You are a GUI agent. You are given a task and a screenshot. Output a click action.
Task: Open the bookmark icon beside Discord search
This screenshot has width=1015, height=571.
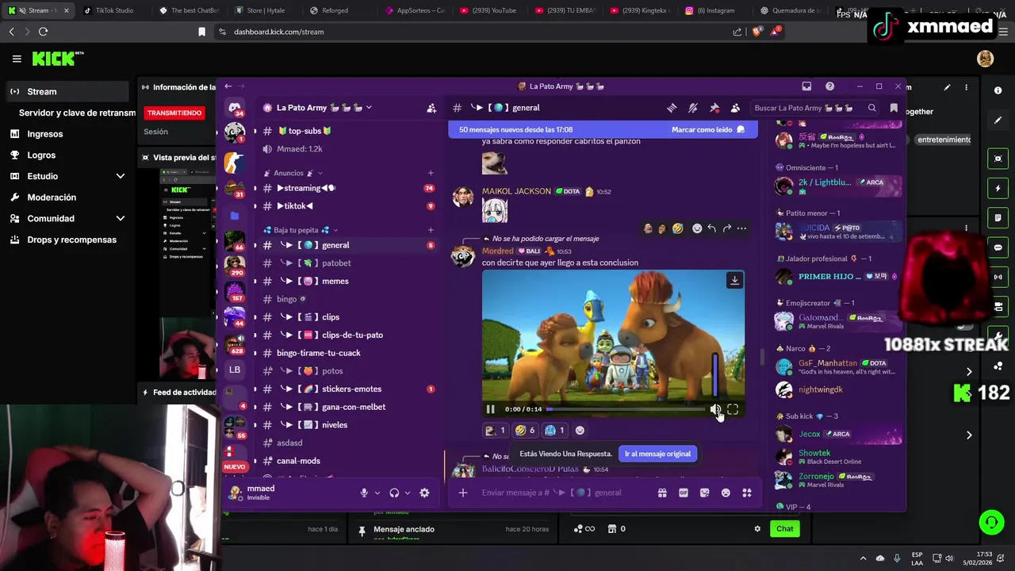tap(894, 108)
